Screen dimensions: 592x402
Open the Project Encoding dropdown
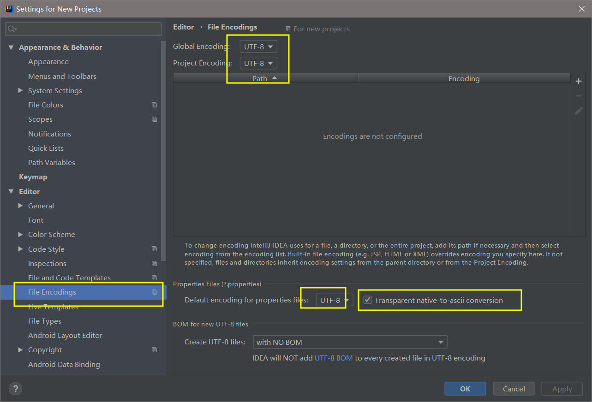258,63
